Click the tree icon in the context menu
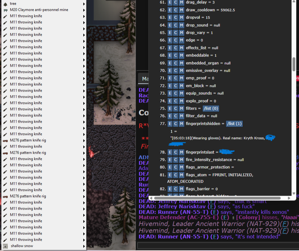This screenshot has height=251, width=299. (x=5, y=4)
